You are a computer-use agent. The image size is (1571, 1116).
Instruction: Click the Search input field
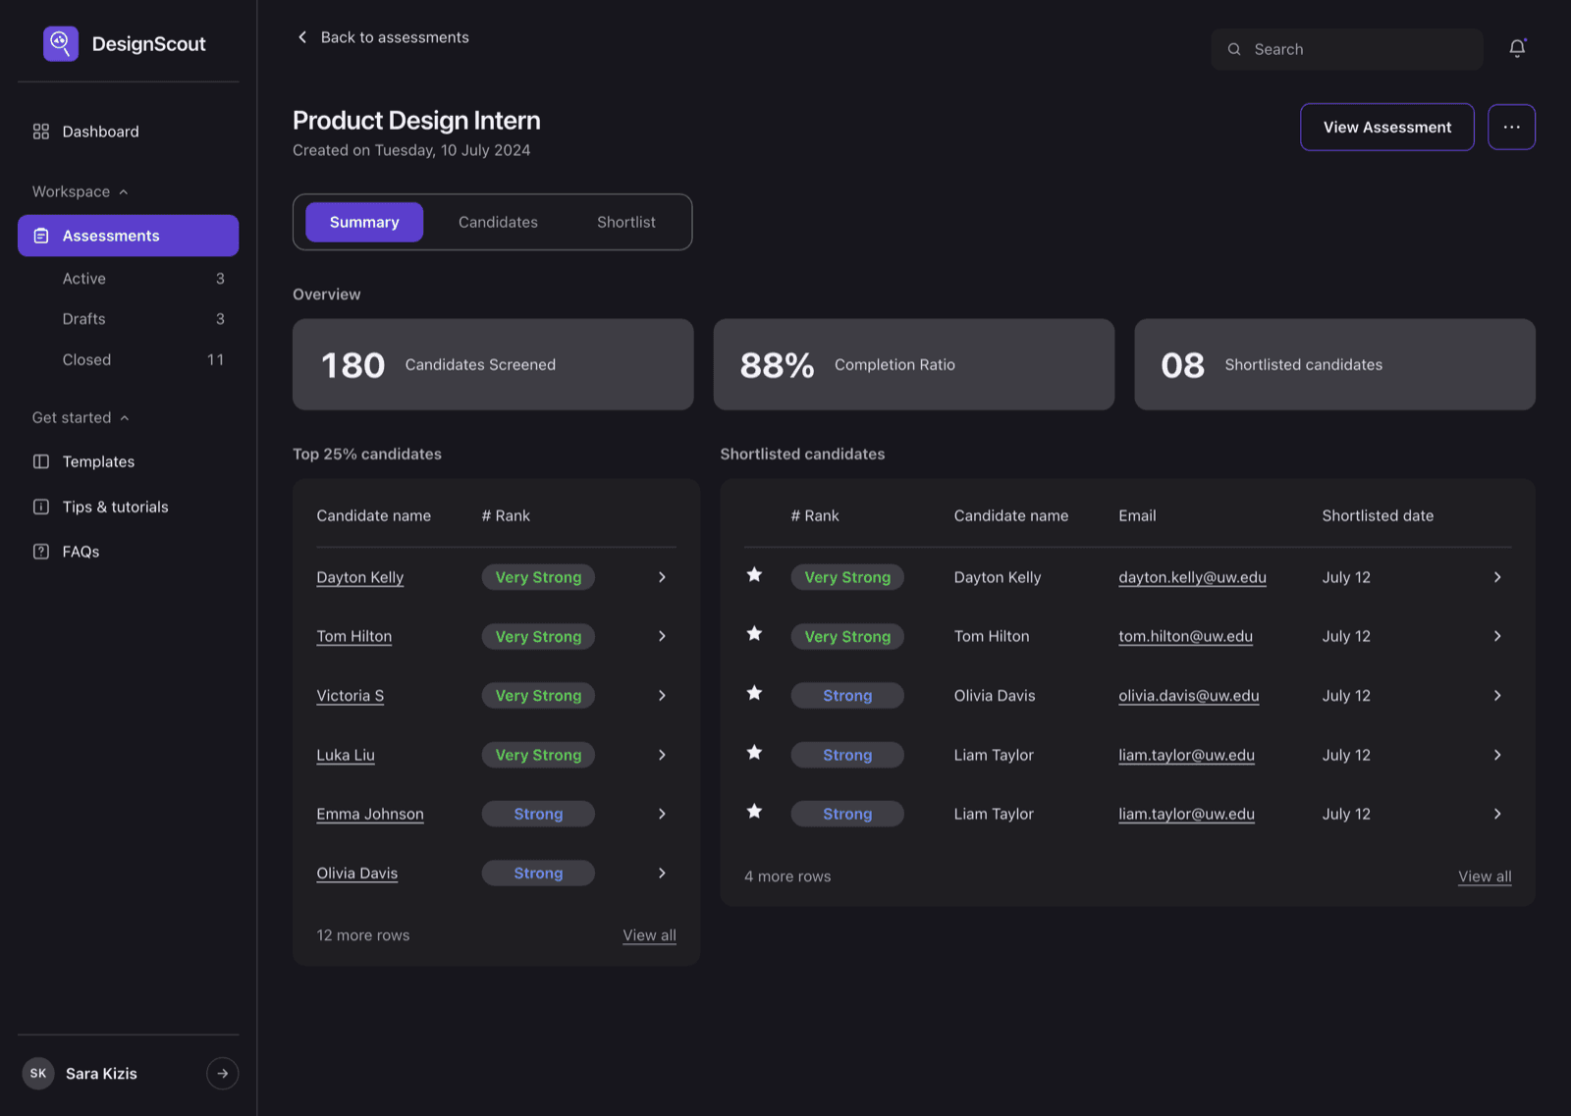[x=1346, y=49]
